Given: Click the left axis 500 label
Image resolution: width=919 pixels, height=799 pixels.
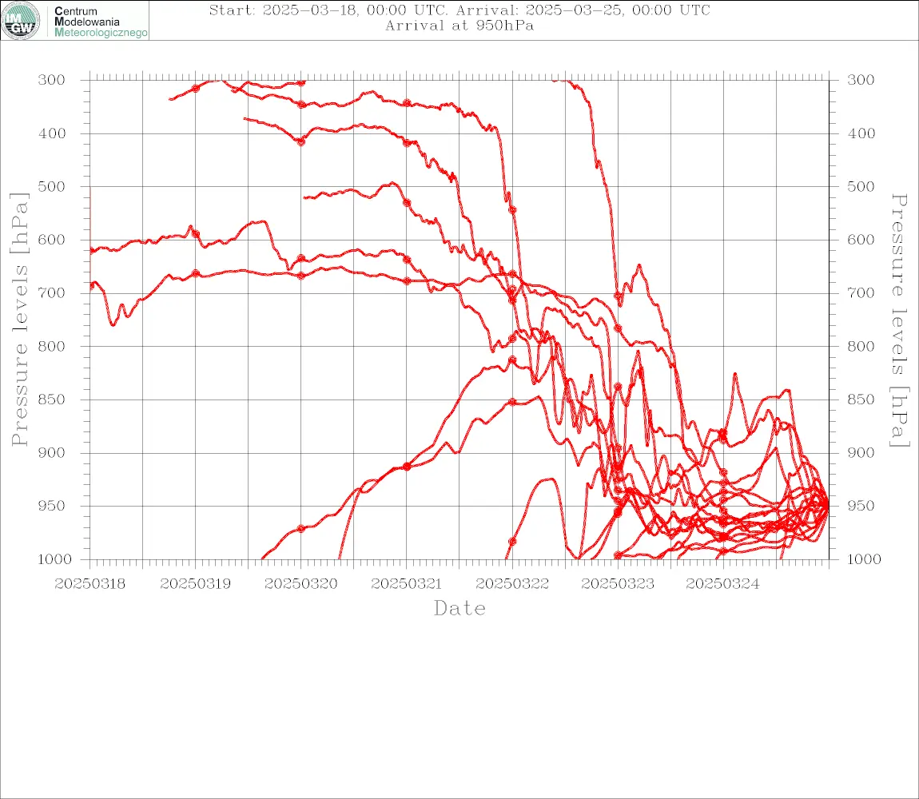Looking at the screenshot, I should point(52,186).
